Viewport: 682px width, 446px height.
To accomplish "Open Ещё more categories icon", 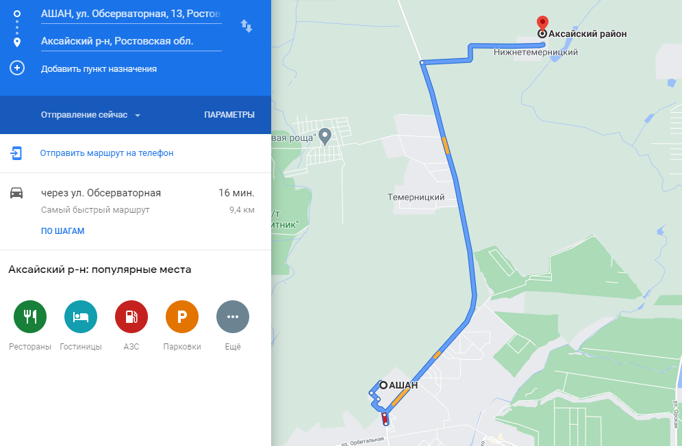I will click(233, 317).
